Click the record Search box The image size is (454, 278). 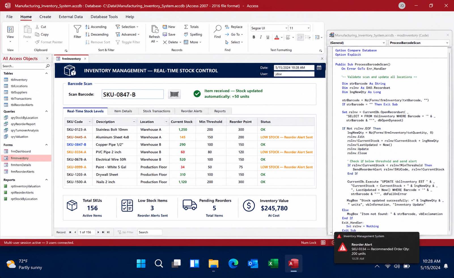pos(150,232)
